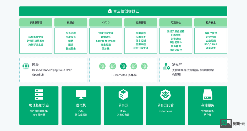The image size is (247, 131).
Task: Click the 青云信创容器云 logo icon
Action: coord(110,11)
